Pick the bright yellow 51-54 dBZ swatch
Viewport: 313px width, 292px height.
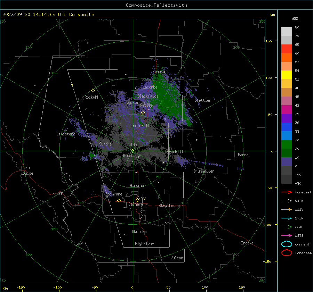(287, 75)
